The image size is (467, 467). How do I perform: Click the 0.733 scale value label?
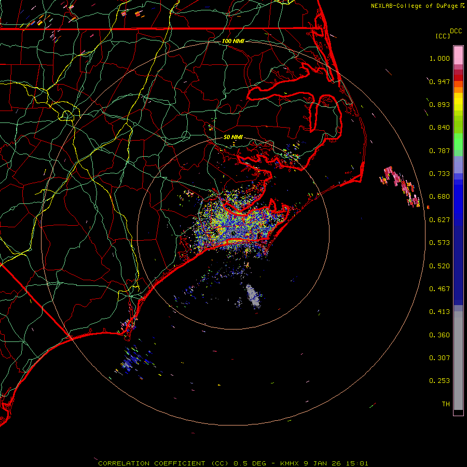point(439,174)
